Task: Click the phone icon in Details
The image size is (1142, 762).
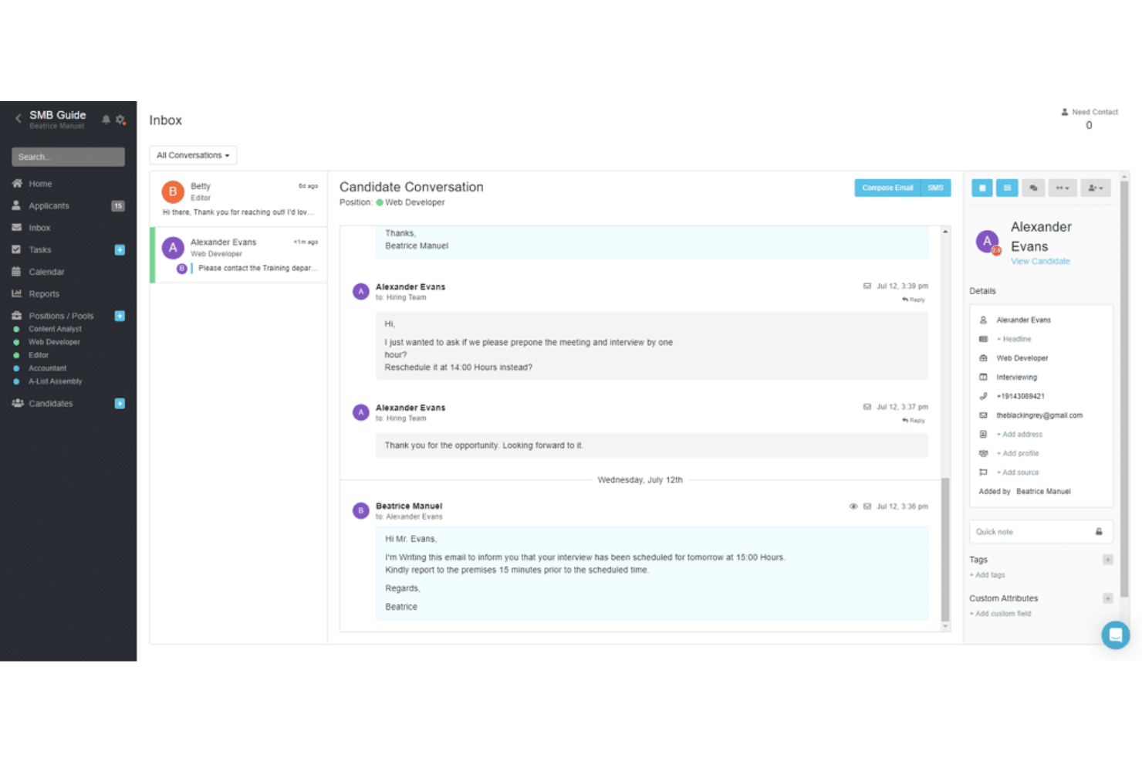Action: (983, 396)
